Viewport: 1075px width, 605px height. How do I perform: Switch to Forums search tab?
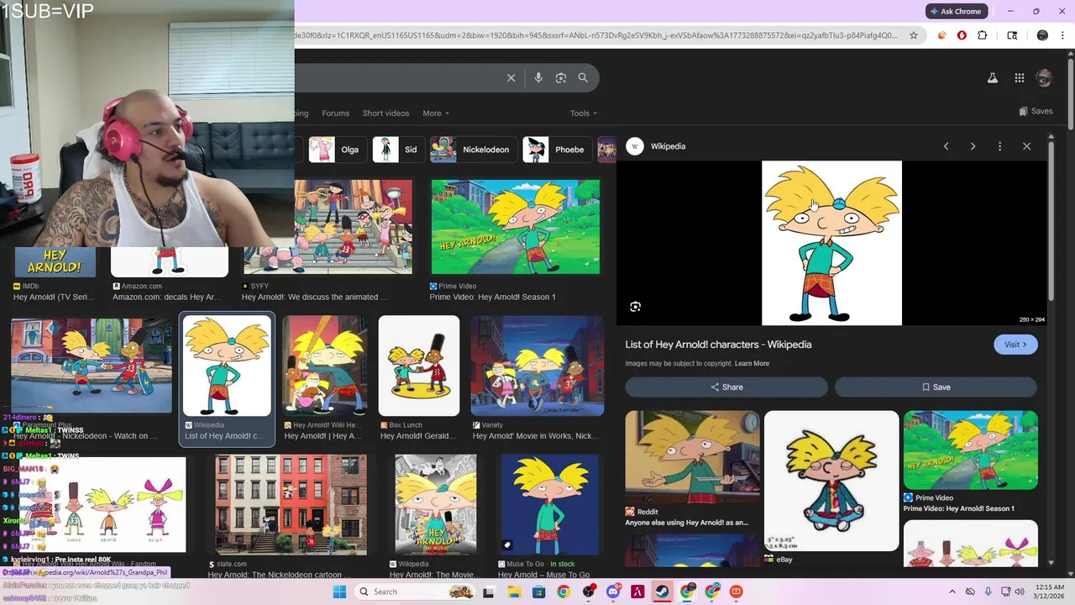(335, 113)
